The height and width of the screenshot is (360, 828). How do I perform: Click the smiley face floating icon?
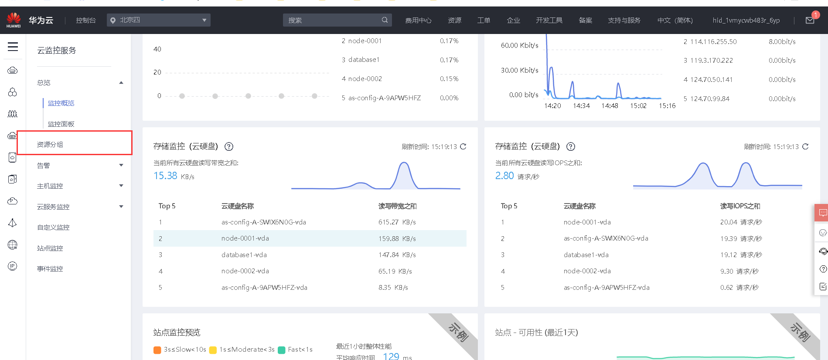822,233
